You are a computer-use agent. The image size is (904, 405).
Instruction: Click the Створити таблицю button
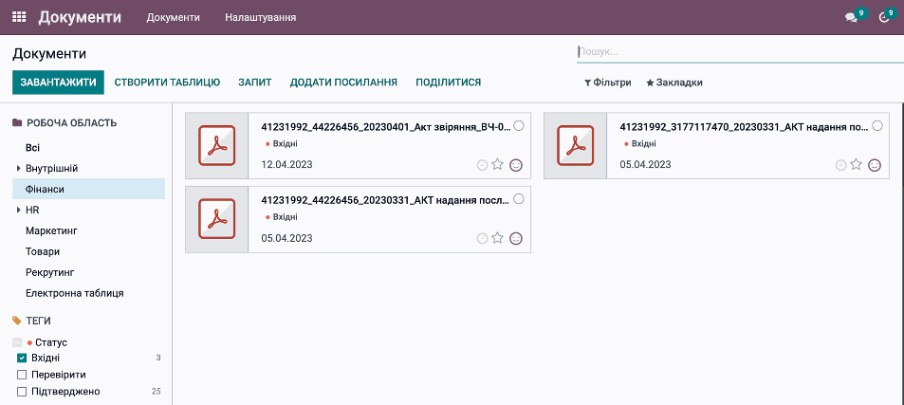167,83
